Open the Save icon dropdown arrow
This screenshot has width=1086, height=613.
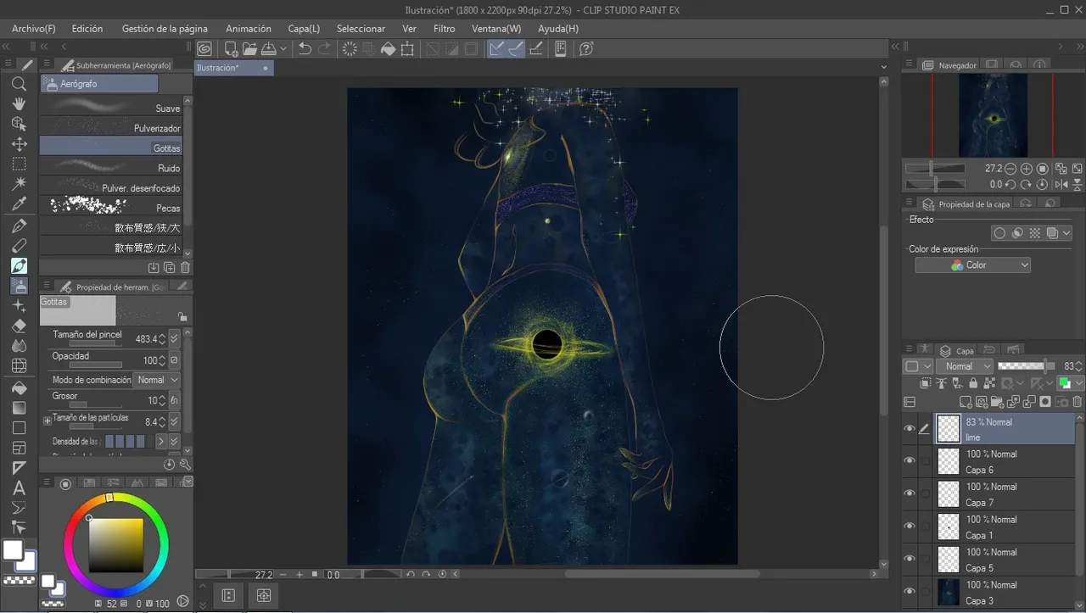coord(283,49)
